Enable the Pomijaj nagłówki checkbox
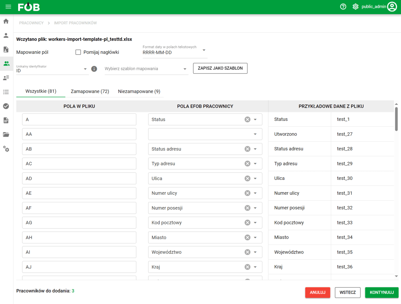Screen dimensions: 401x304 [x=78, y=52]
